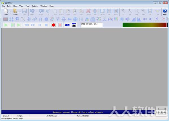Click the Pause playback button
Viewport: 169px width, 121px height.
[40, 25]
